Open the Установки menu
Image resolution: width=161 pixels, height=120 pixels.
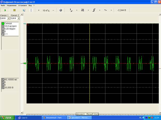(x=22, y=5)
